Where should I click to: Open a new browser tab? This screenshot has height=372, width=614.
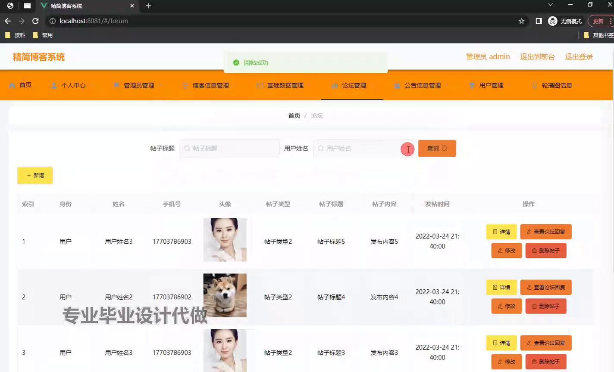(148, 6)
